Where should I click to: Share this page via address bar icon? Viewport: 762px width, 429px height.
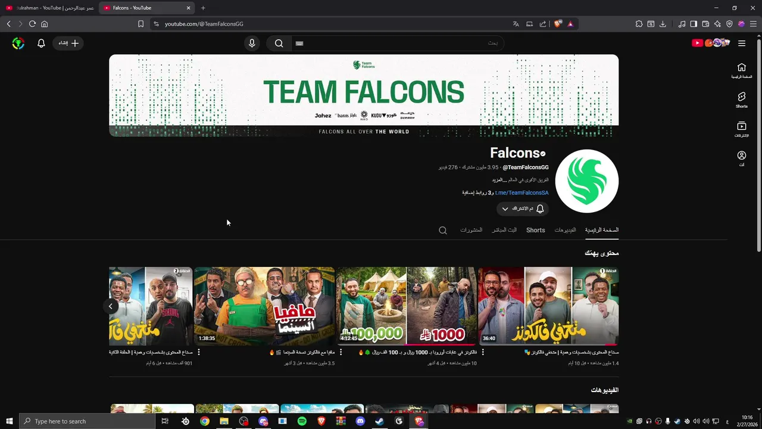coord(543,24)
